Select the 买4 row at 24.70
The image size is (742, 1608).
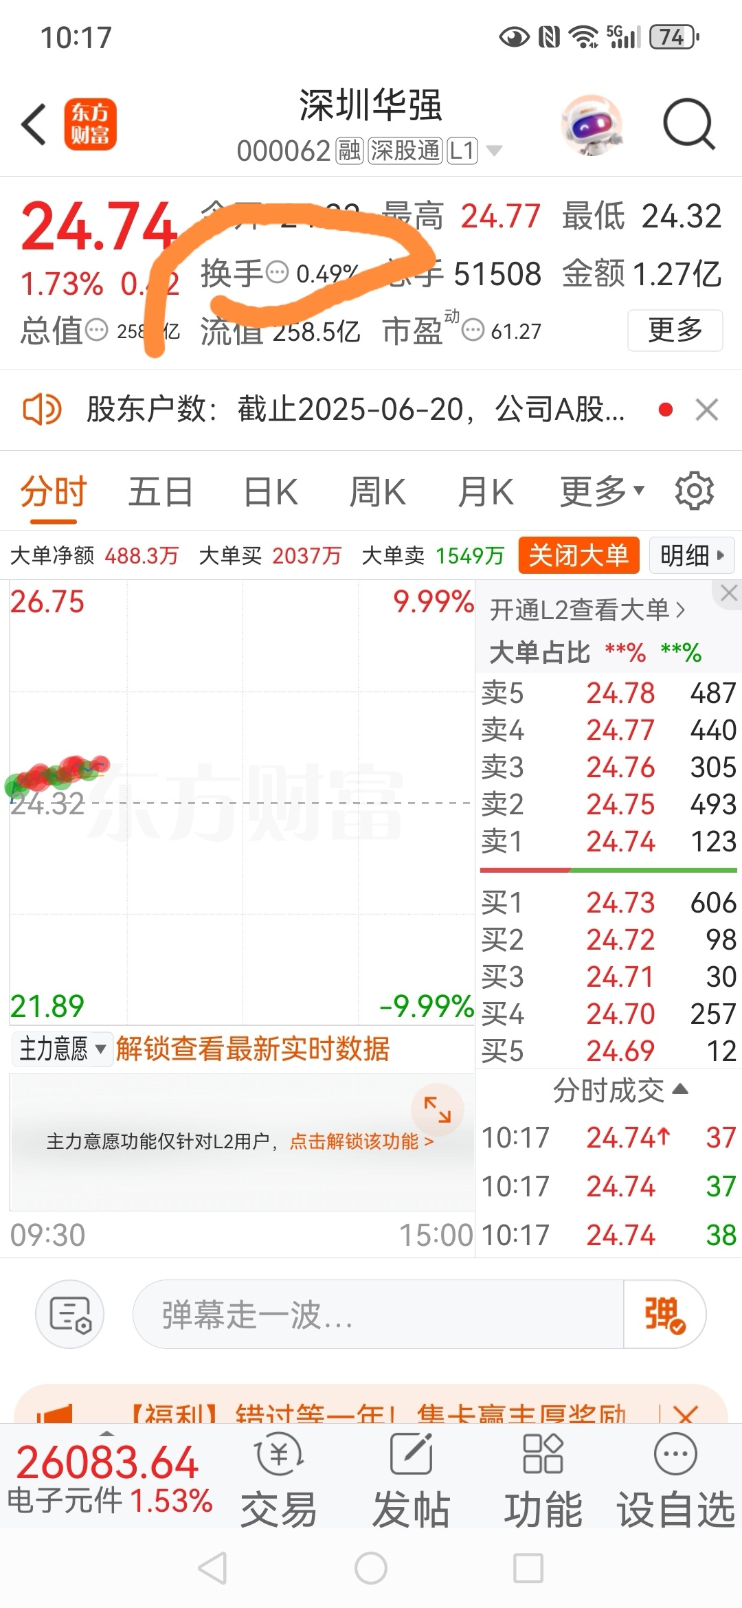pyautogui.click(x=609, y=1014)
